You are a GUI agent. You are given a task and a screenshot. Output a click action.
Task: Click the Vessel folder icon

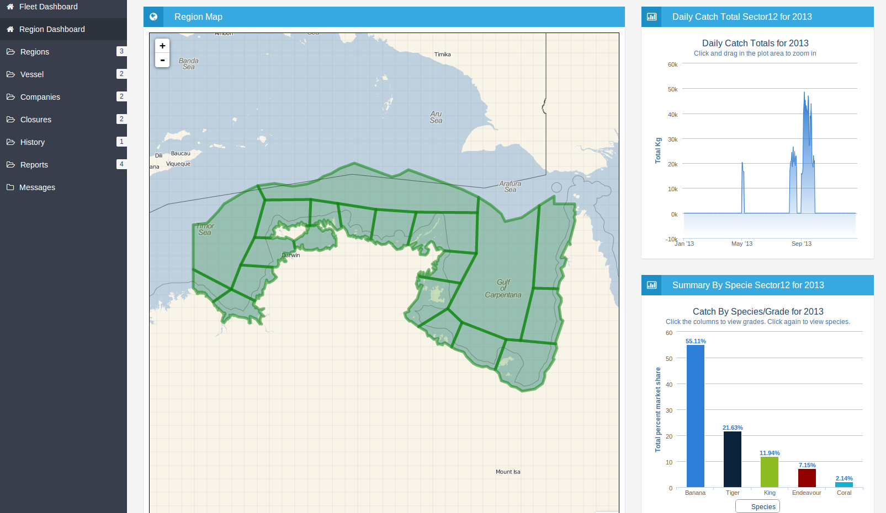click(10, 74)
